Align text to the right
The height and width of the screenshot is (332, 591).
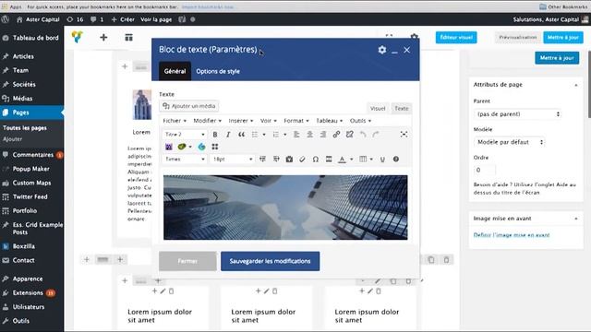(x=323, y=135)
